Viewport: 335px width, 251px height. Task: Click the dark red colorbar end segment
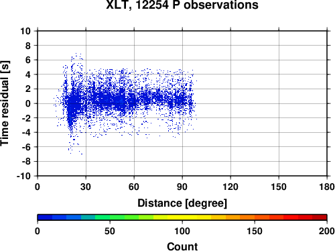pos(320,217)
